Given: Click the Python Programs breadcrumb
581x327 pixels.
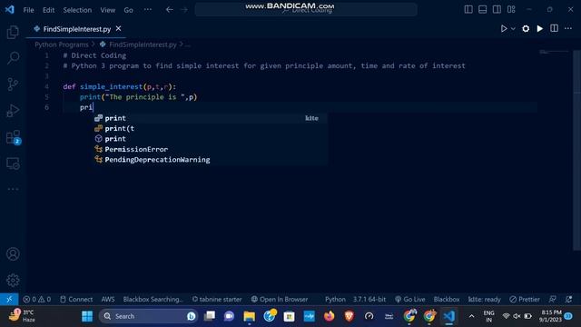Looking at the screenshot, I should (62, 45).
